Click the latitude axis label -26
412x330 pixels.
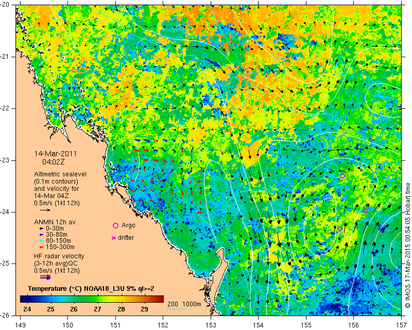[x=5, y=315]
